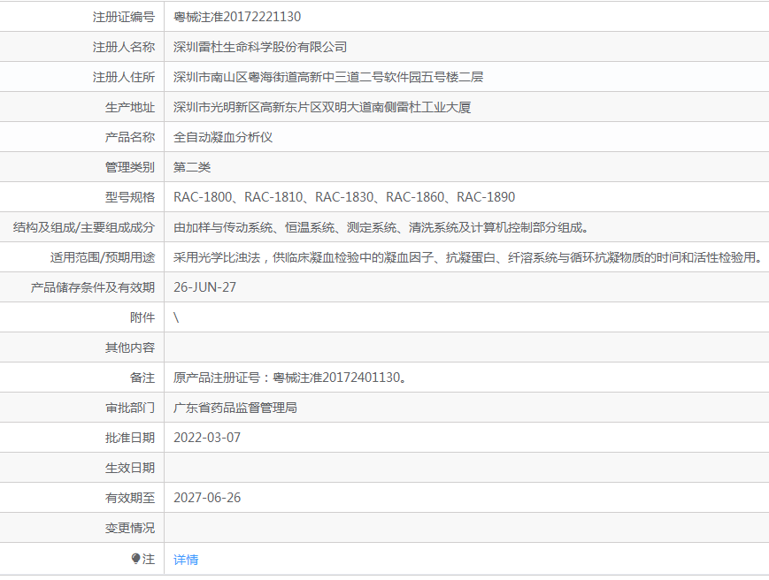
Task: Click the 备注 label
Action: coord(142,378)
